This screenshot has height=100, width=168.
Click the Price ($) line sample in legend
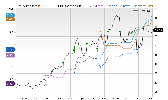click(136, 11)
